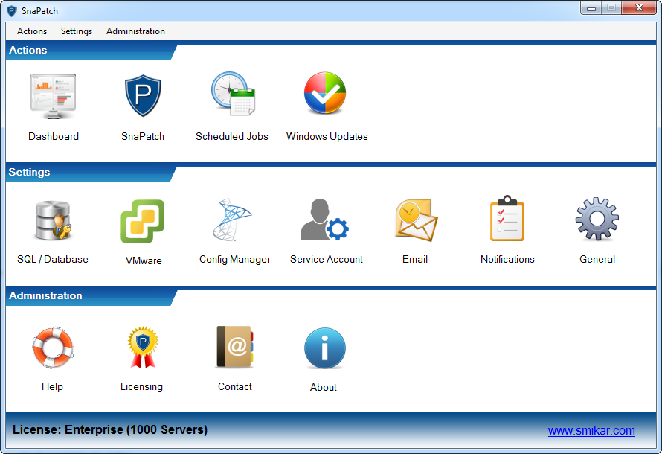Open the Dashboard monitor icon
This screenshot has height=454, width=662.
click(54, 96)
